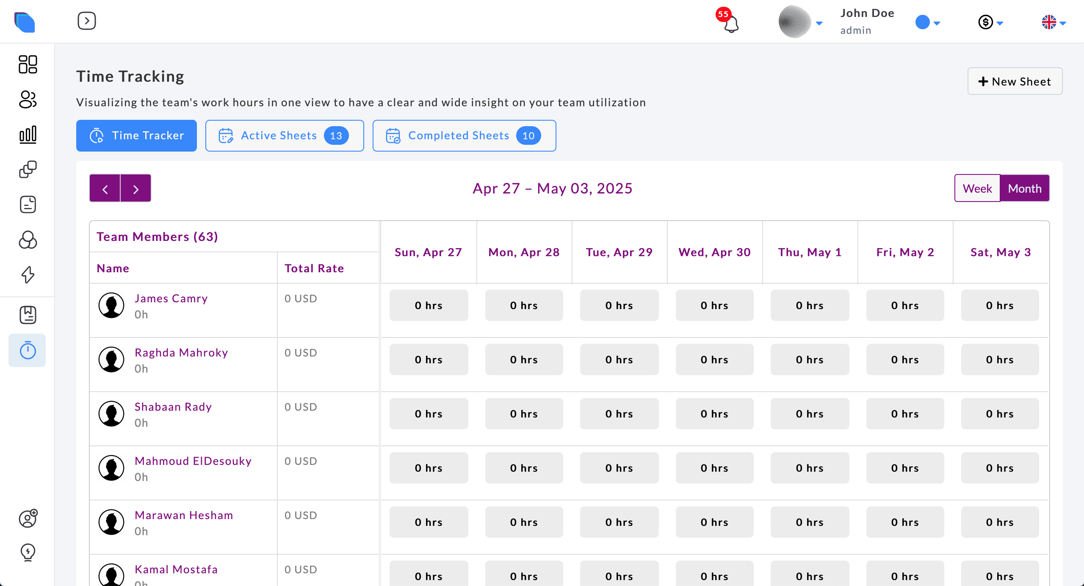Go to the previous week
Image resolution: width=1084 pixels, height=586 pixels.
pyautogui.click(x=105, y=188)
